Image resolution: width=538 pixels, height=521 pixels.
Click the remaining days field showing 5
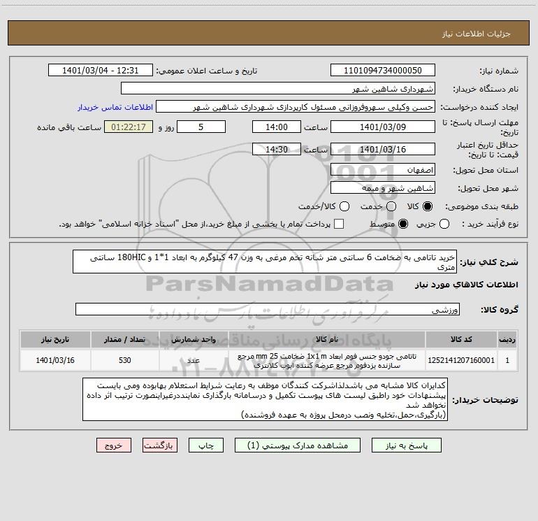coord(201,127)
